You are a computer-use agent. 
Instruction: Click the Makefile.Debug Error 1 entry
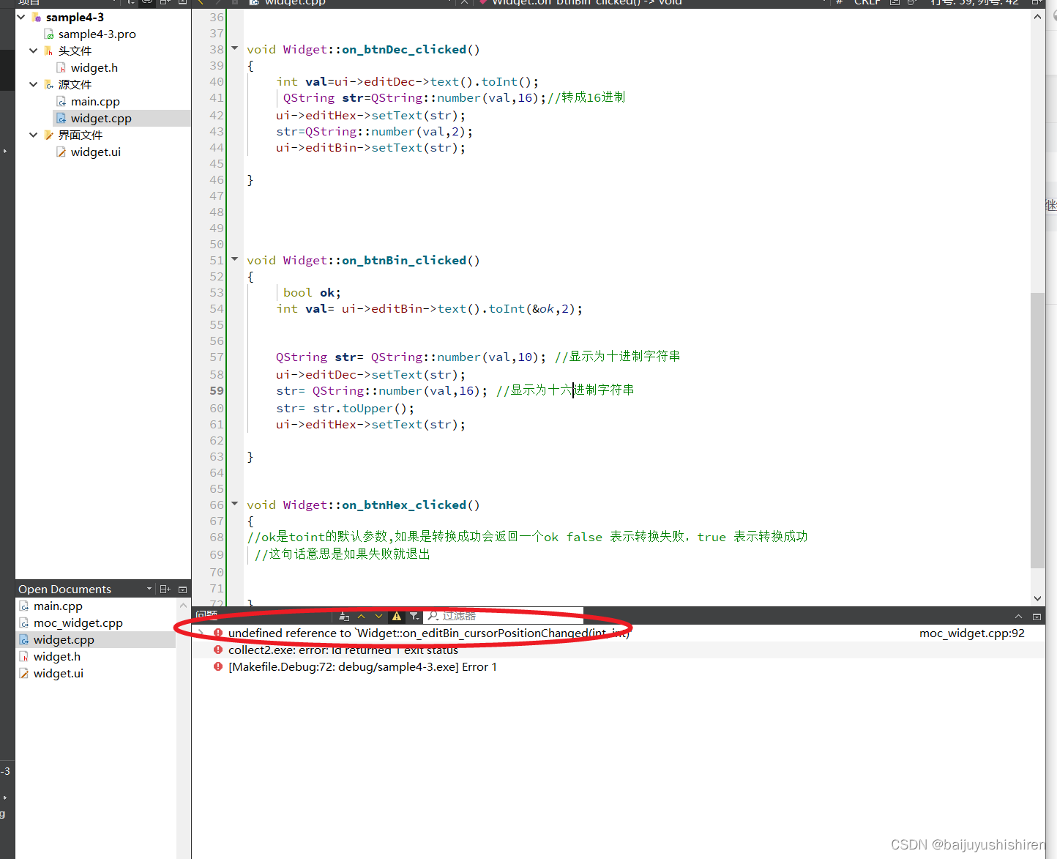[362, 666]
